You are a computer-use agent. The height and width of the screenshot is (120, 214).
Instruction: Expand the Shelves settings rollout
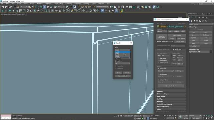(x=171, y=94)
